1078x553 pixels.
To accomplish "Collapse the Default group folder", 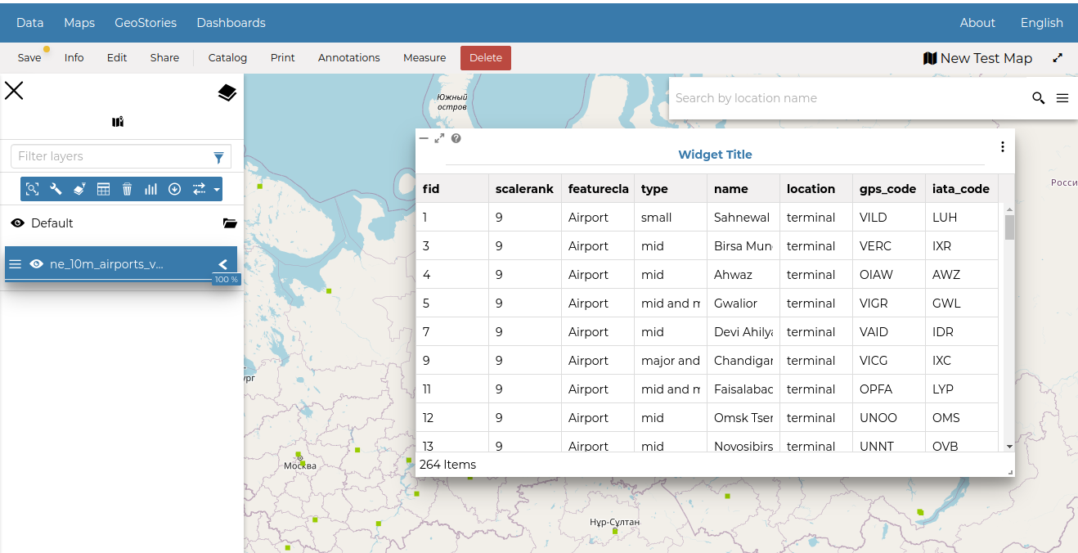I will (x=229, y=223).
